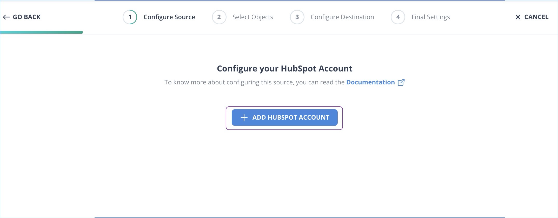
Task: Open the Configure Source step
Action: click(x=169, y=17)
